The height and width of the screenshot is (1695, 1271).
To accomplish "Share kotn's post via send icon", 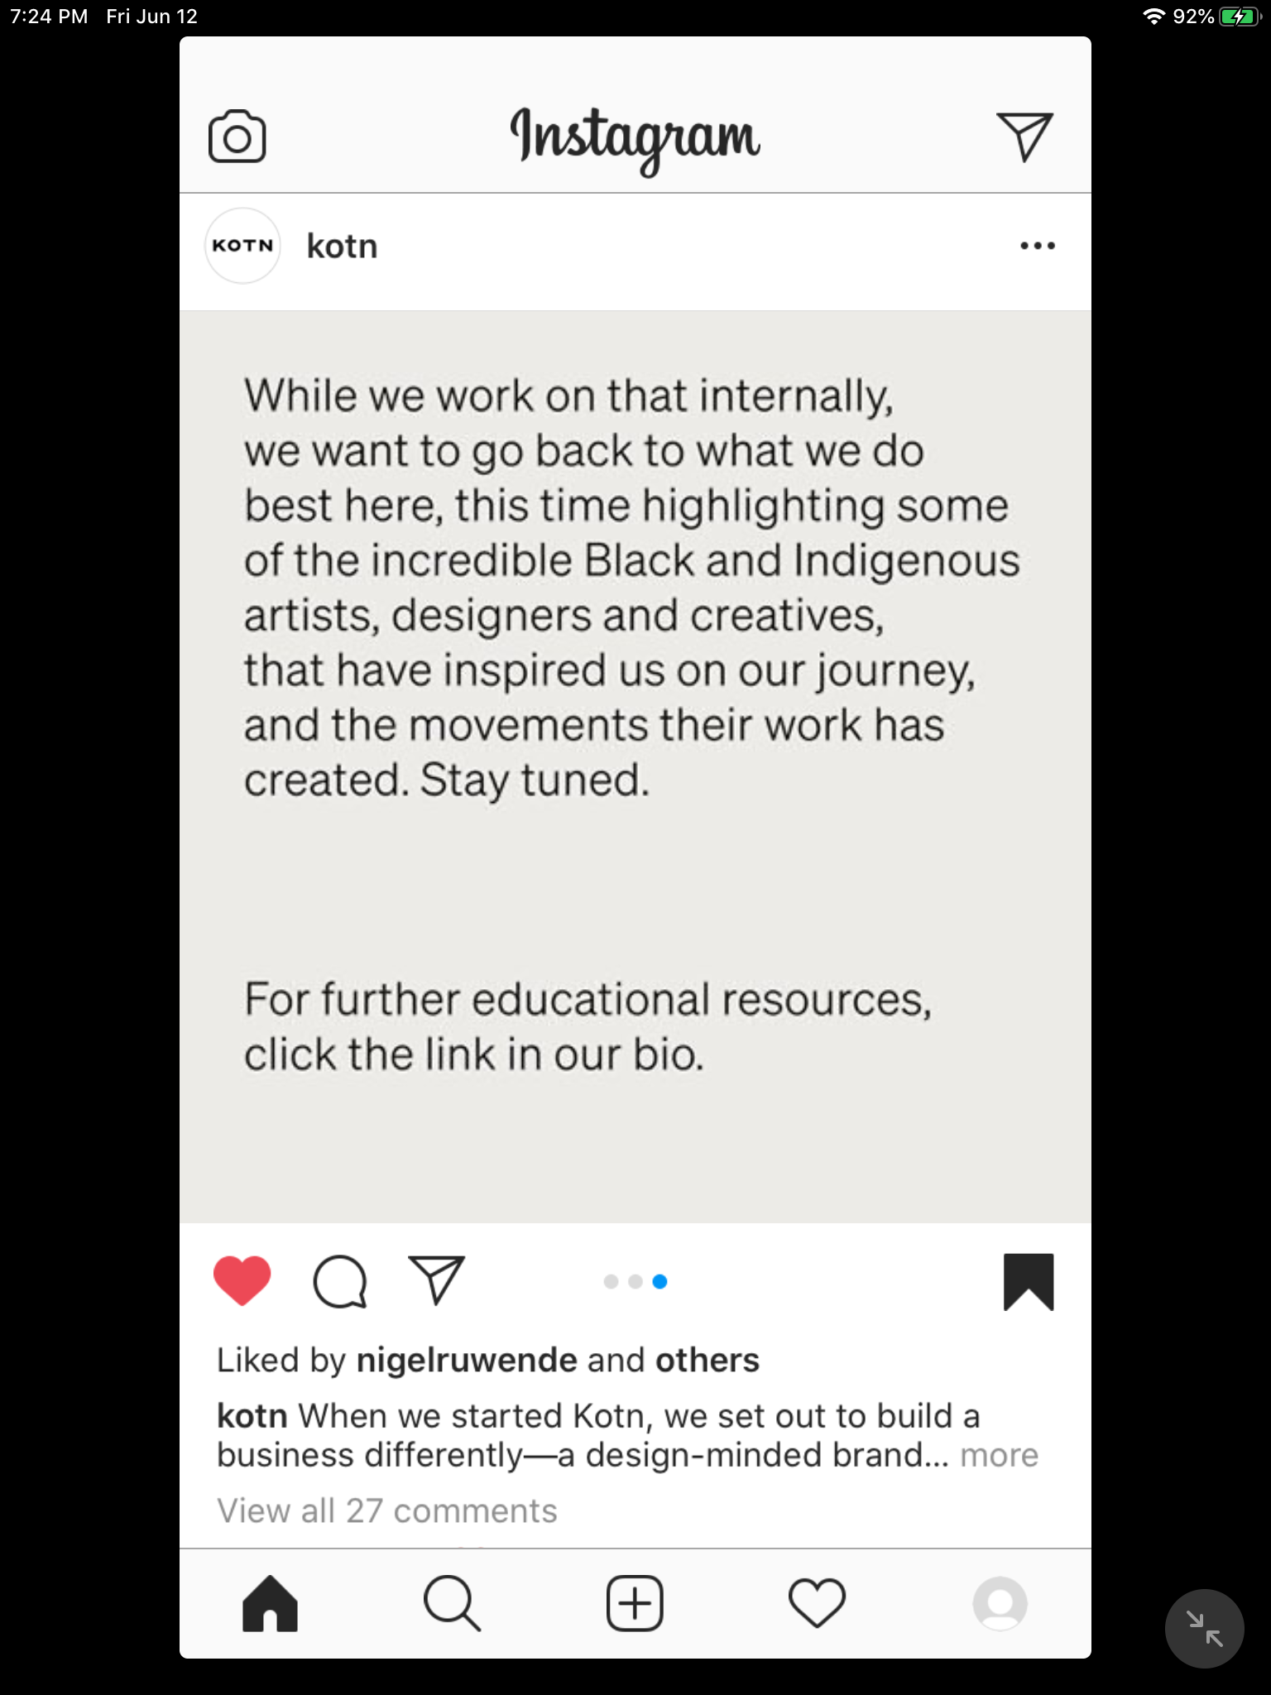I will click(436, 1280).
